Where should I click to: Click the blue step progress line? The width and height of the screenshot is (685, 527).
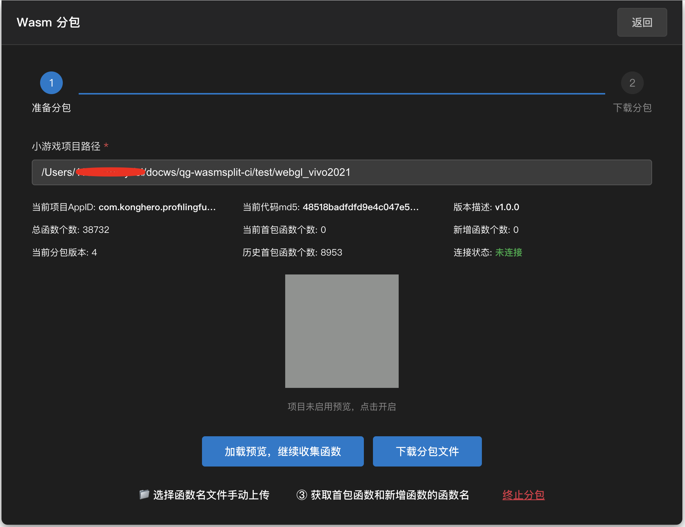tap(342, 93)
